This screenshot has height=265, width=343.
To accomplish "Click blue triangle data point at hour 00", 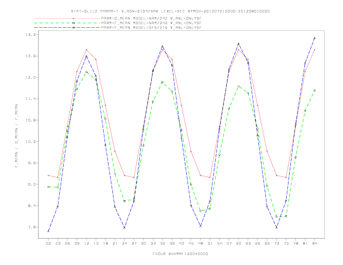I will pos(49,231).
